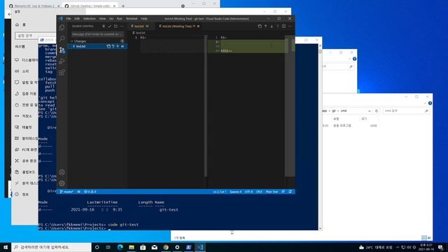
Task: Open the Explorer view in VS Code activity bar
Action: (62, 28)
